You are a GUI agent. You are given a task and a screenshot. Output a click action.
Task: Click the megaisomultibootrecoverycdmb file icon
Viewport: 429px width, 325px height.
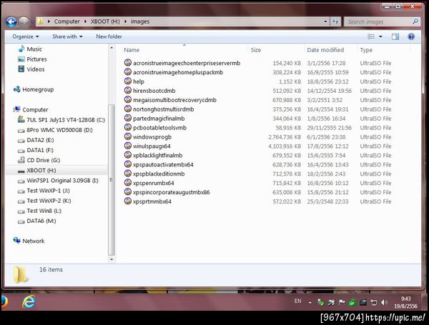tap(128, 99)
